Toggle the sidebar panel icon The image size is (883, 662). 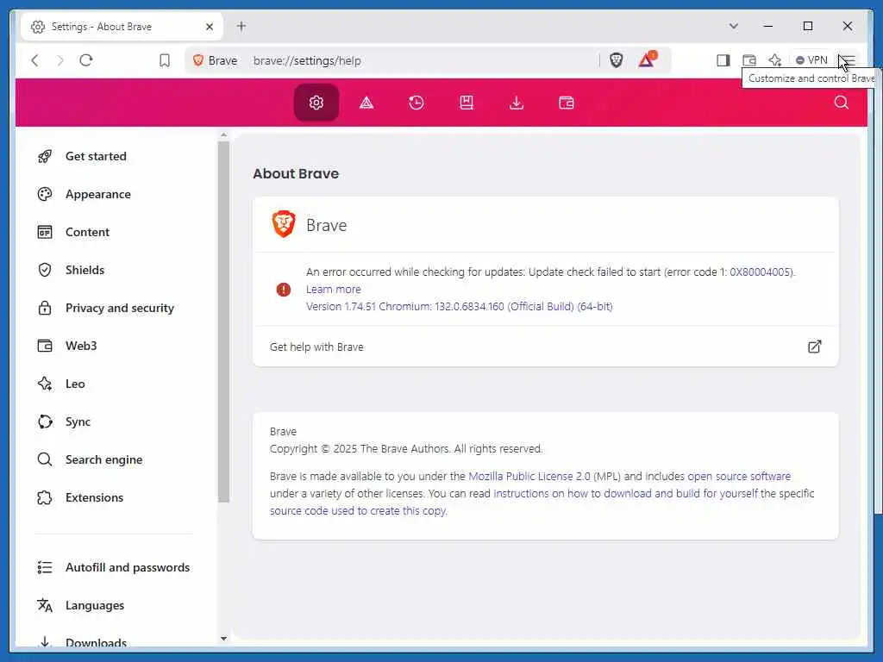(x=723, y=60)
